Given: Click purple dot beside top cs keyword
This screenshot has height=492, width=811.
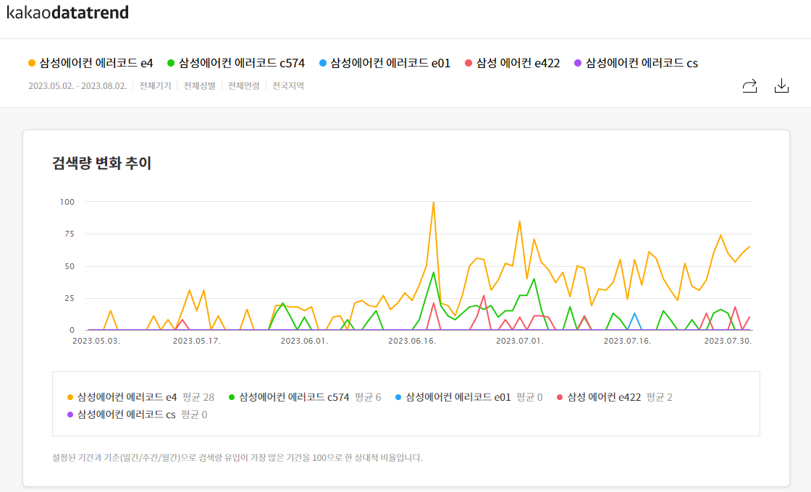Looking at the screenshot, I should point(578,63).
